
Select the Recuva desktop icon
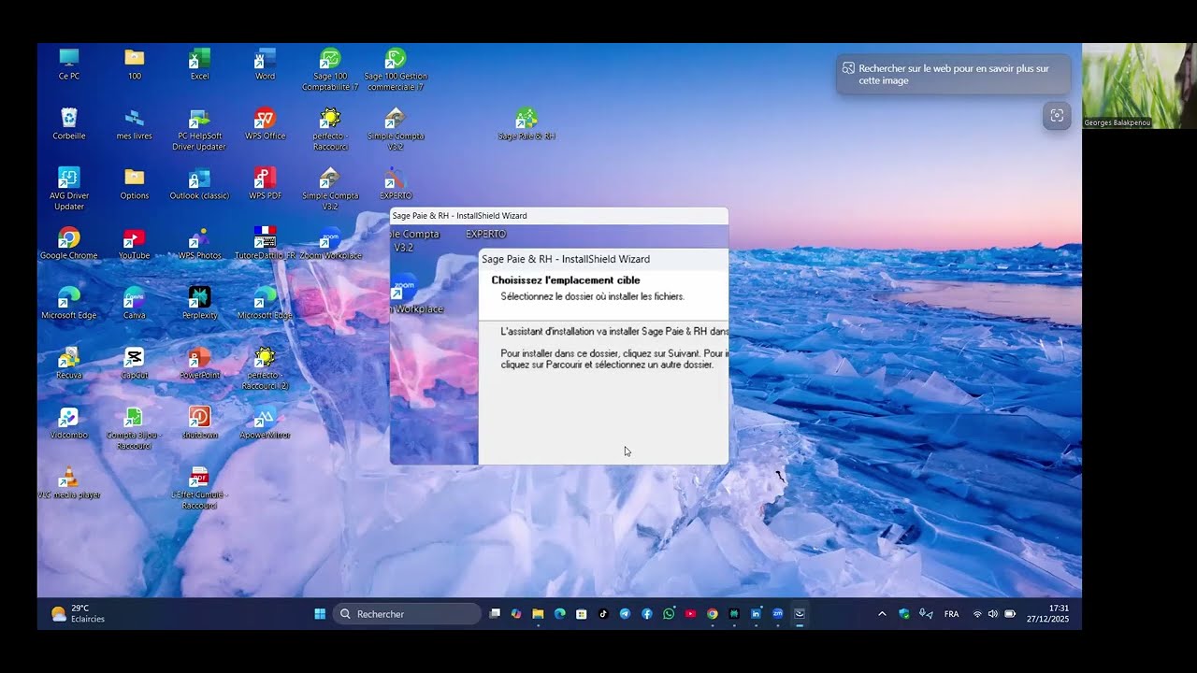pos(69,363)
